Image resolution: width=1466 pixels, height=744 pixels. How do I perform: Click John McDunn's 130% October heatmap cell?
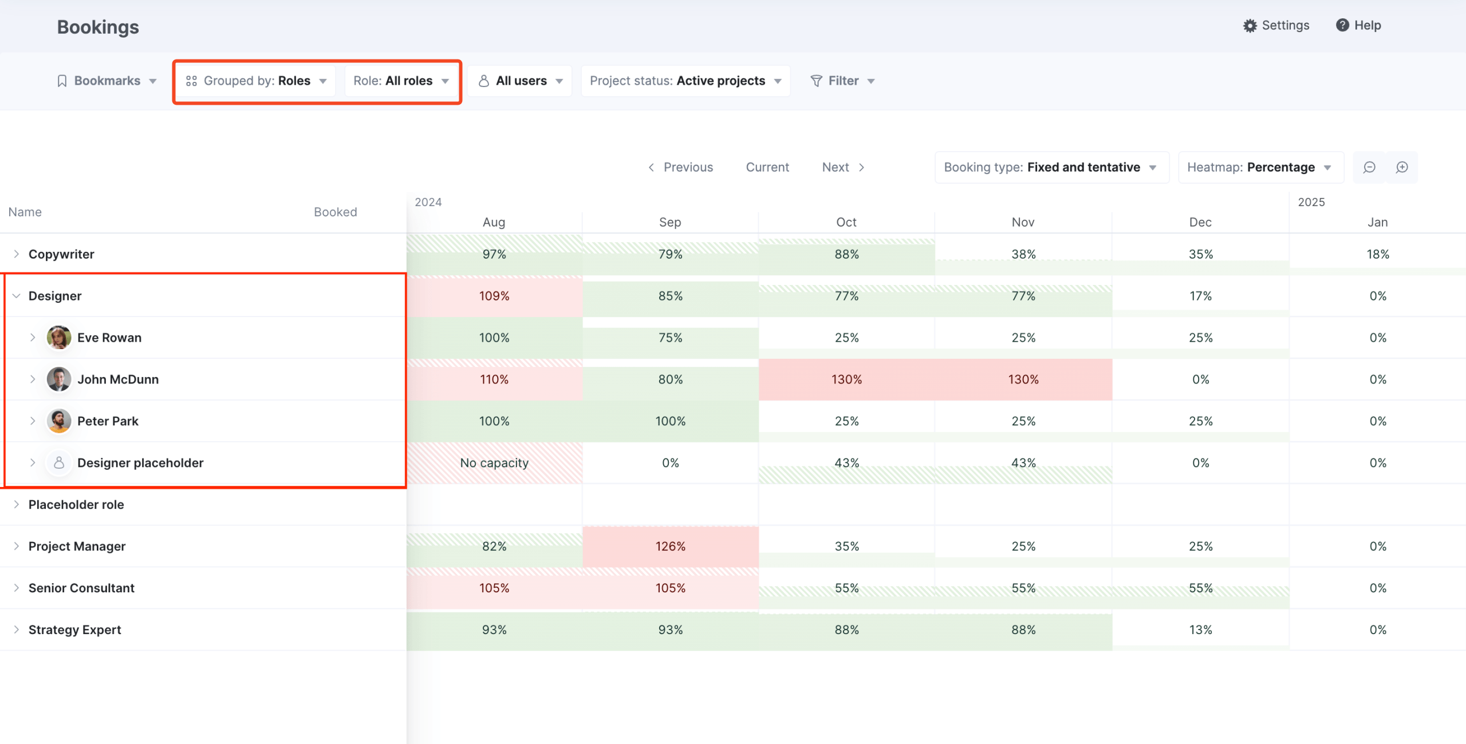(x=846, y=379)
